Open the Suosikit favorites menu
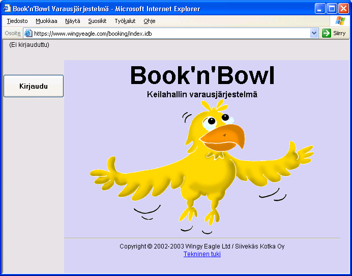 pyautogui.click(x=97, y=21)
